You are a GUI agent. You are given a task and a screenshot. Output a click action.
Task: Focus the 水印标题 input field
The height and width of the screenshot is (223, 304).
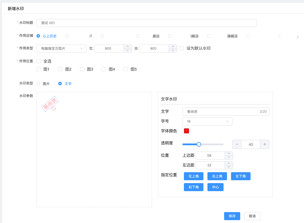click(x=146, y=23)
